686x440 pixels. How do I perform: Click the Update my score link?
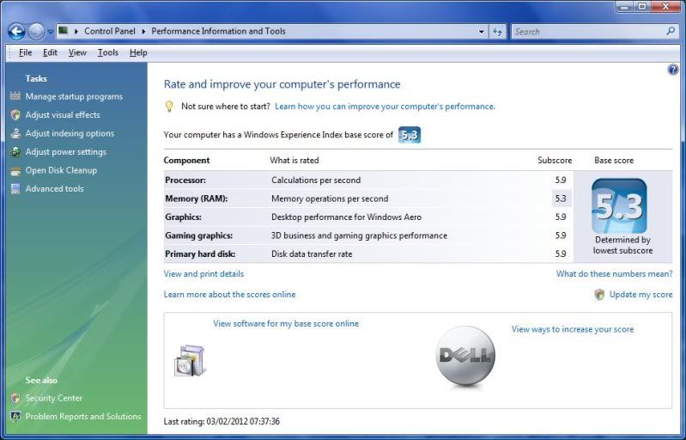(x=641, y=295)
